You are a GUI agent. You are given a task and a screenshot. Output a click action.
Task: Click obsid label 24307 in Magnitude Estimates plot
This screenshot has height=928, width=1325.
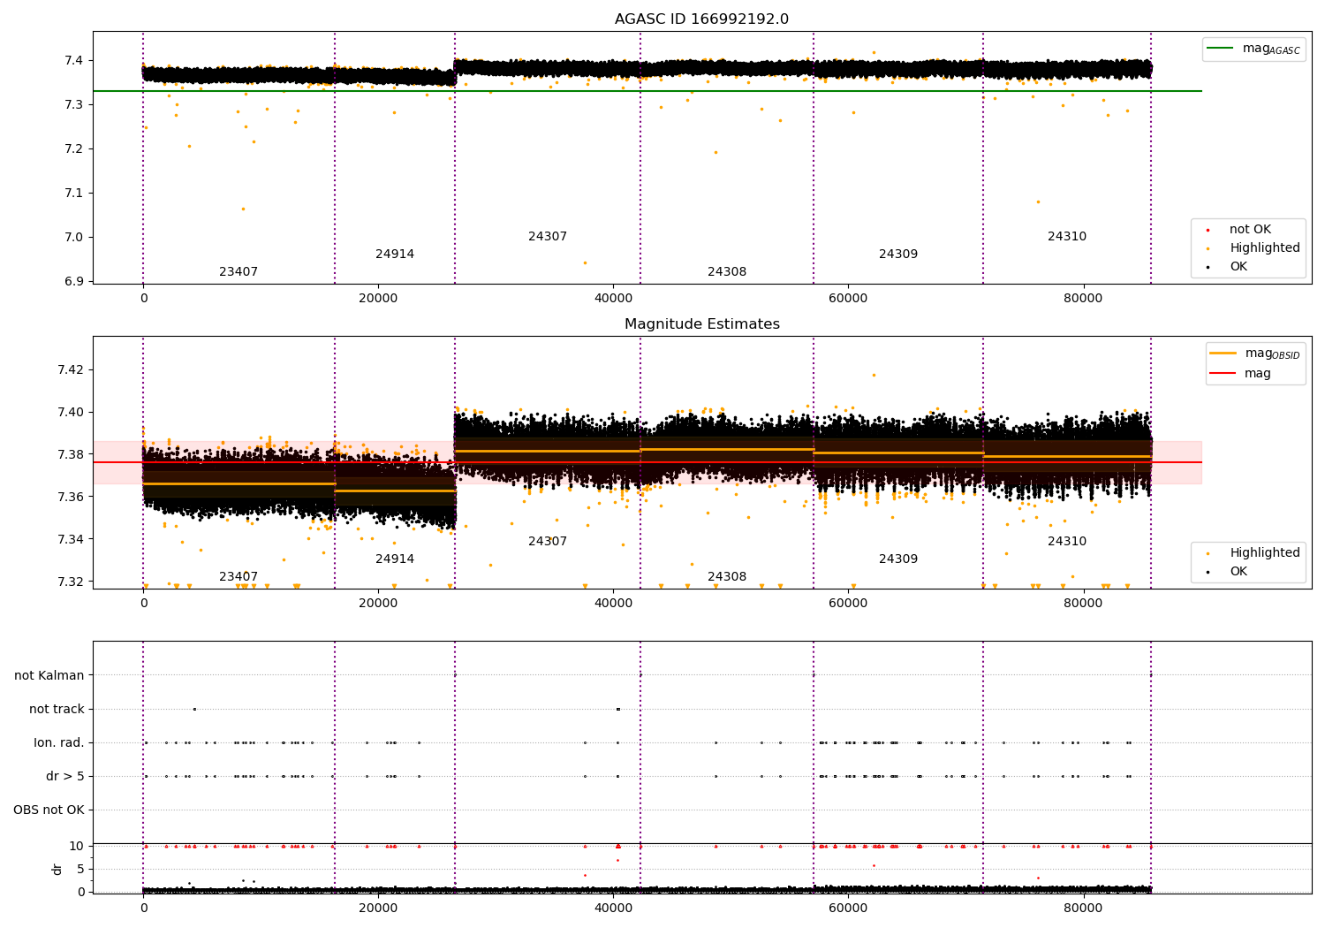click(548, 542)
